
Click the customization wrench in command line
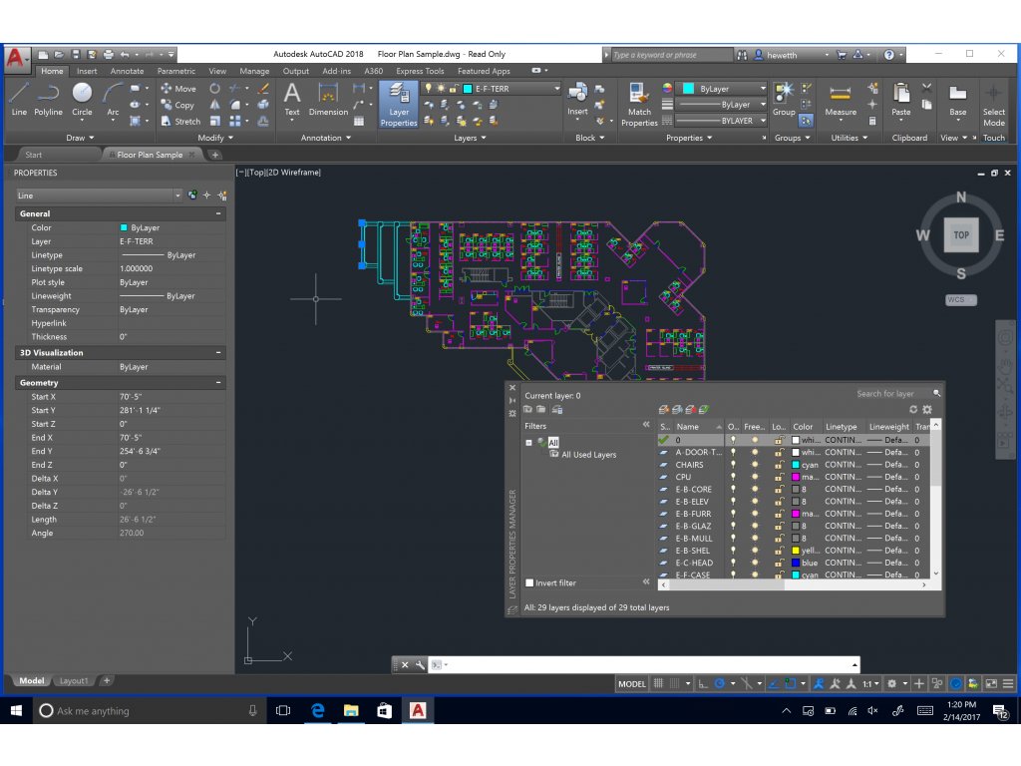420,665
